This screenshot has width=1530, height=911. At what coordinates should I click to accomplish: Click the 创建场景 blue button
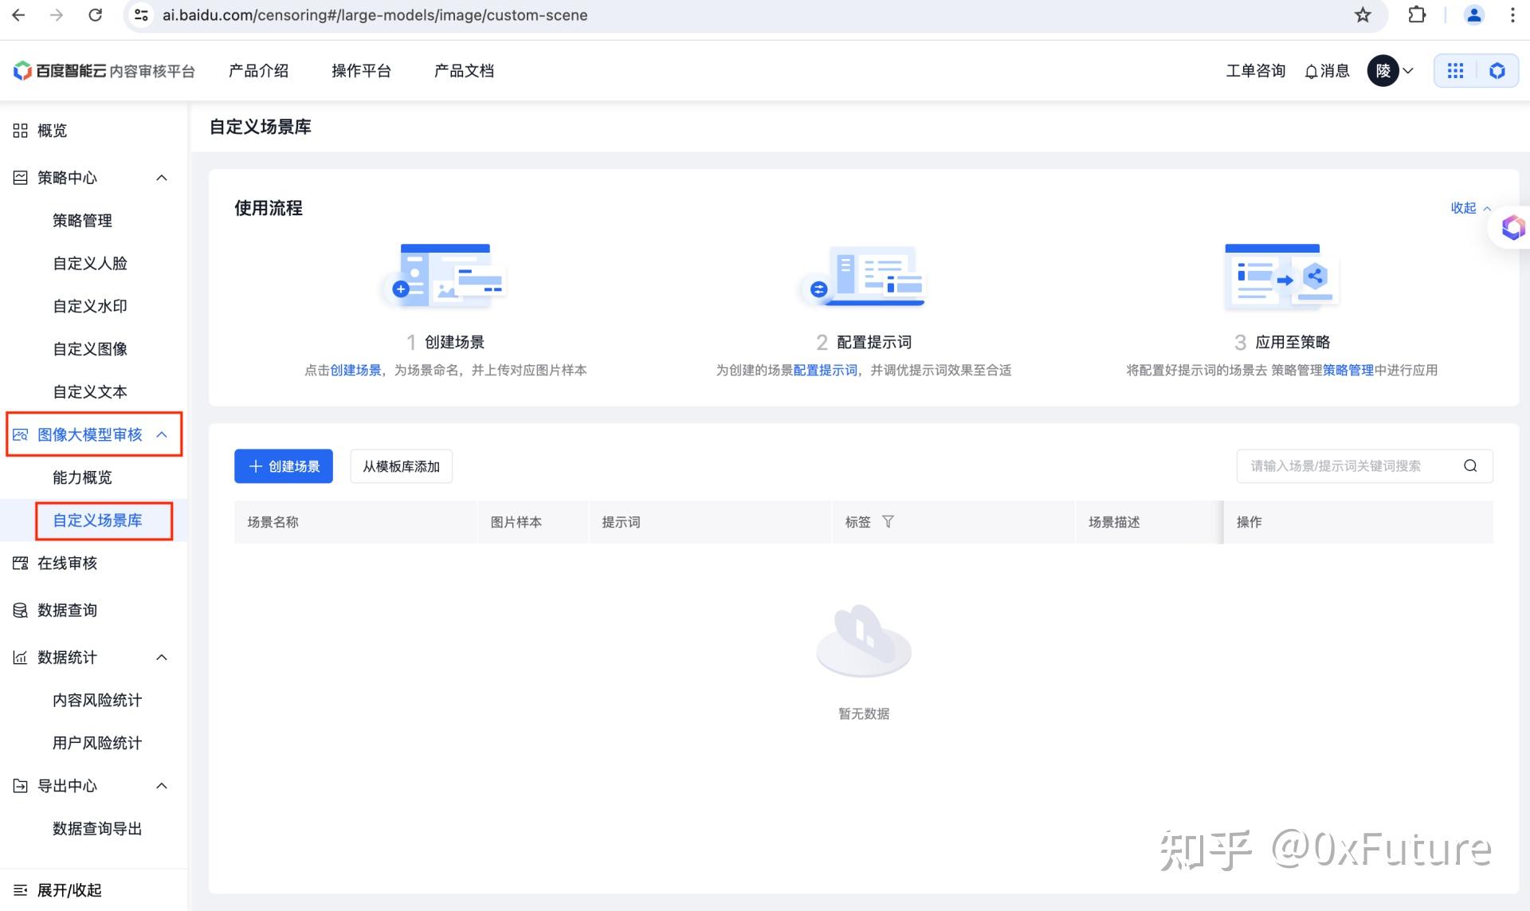284,466
